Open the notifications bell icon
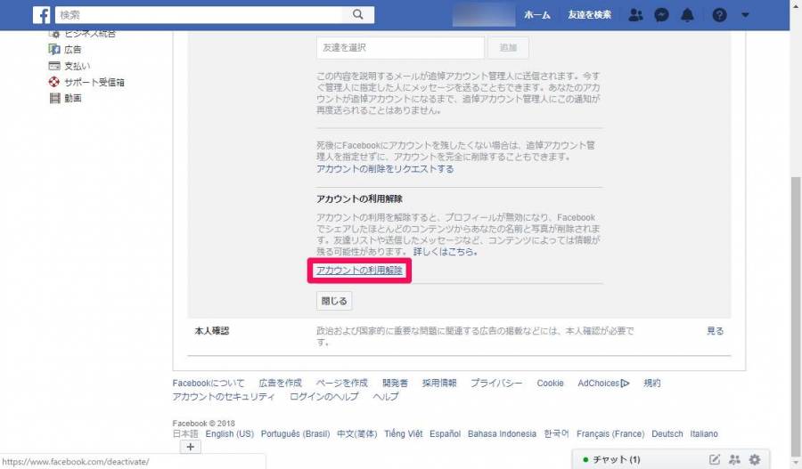The height and width of the screenshot is (469, 802). [687, 15]
